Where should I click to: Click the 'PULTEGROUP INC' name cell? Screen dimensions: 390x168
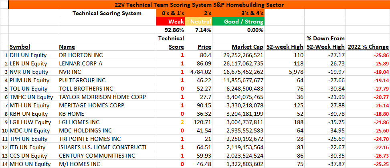[107, 81]
